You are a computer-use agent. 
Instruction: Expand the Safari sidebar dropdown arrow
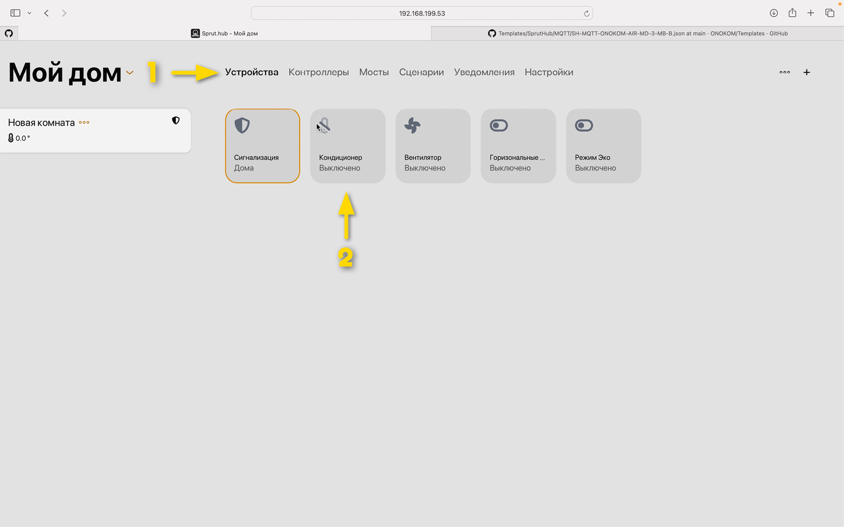pyautogui.click(x=29, y=13)
